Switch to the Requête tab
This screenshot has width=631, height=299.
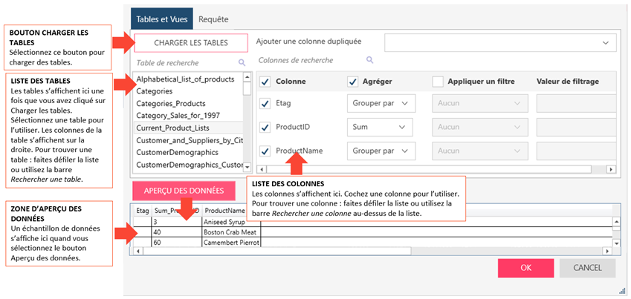(213, 19)
